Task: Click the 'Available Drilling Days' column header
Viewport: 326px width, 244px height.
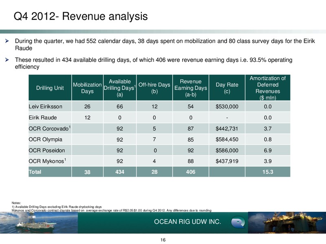Action: [x=120, y=88]
